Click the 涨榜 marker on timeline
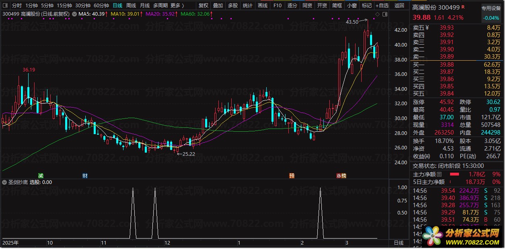 tap(341, 176)
